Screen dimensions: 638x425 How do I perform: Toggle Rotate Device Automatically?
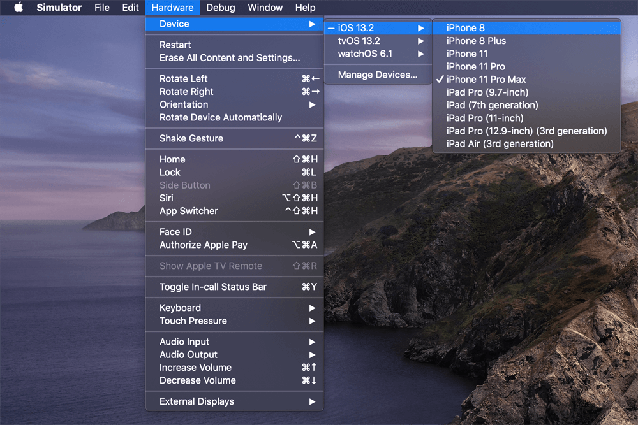tap(234, 117)
